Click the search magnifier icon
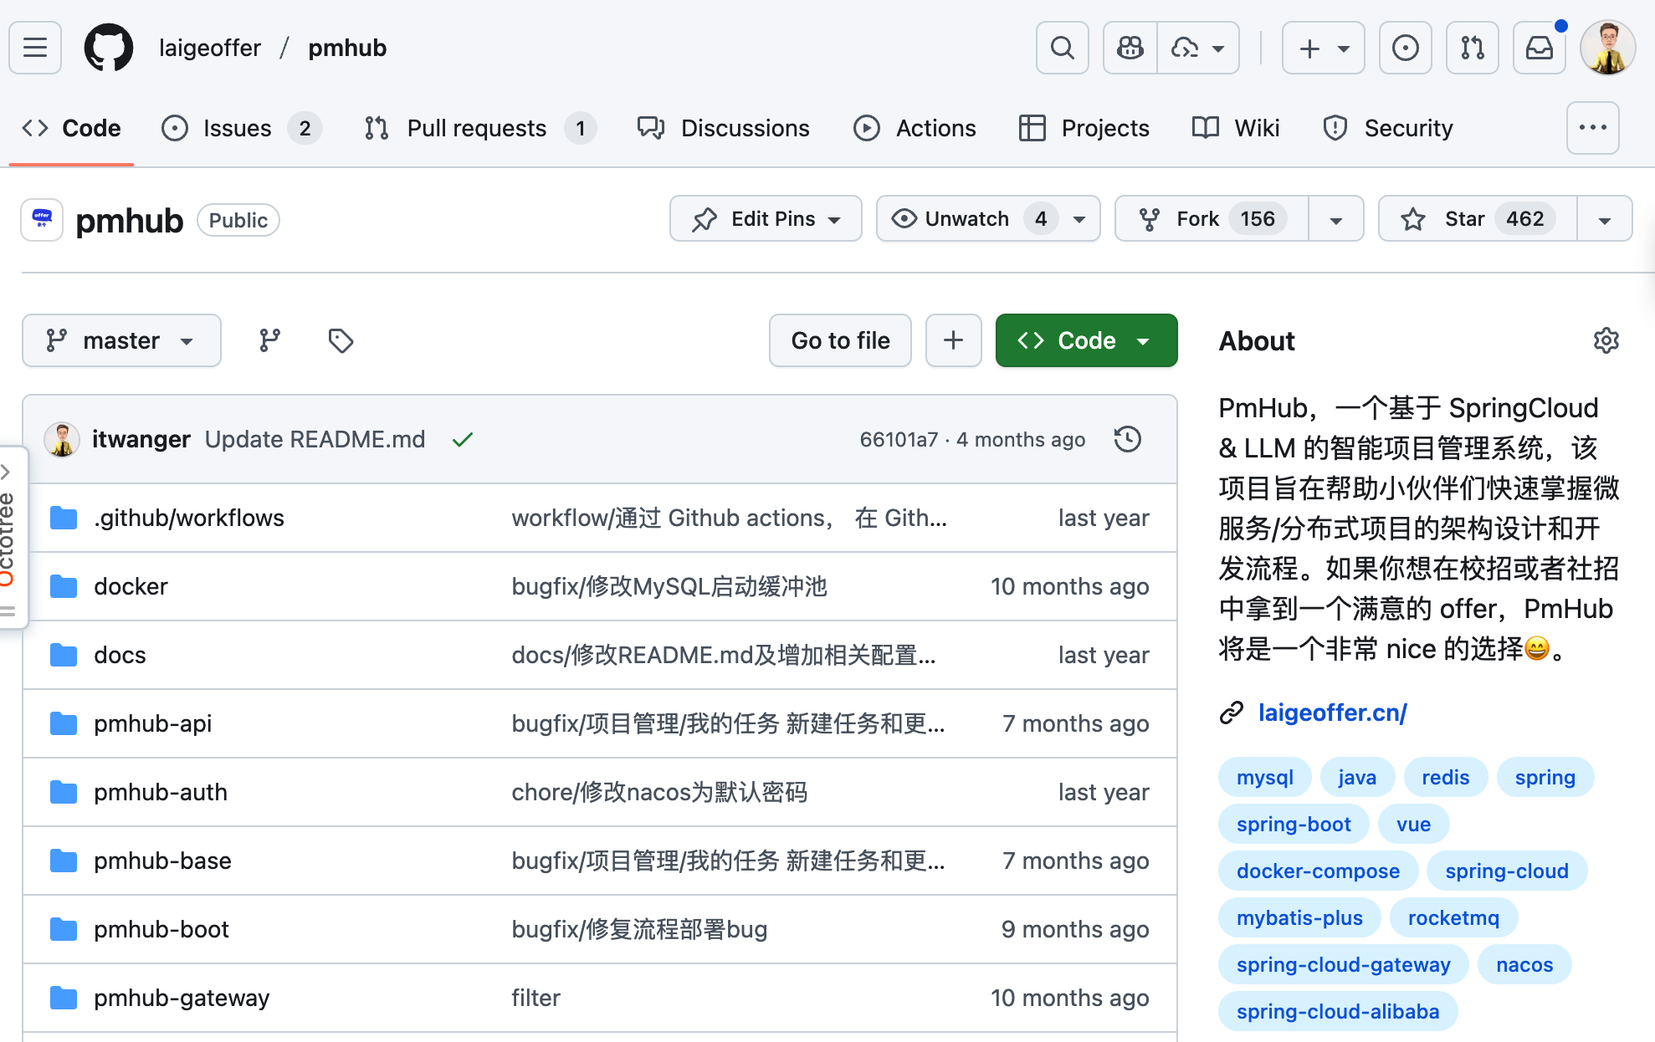Screen dimensions: 1655x1042 tap(1062, 48)
